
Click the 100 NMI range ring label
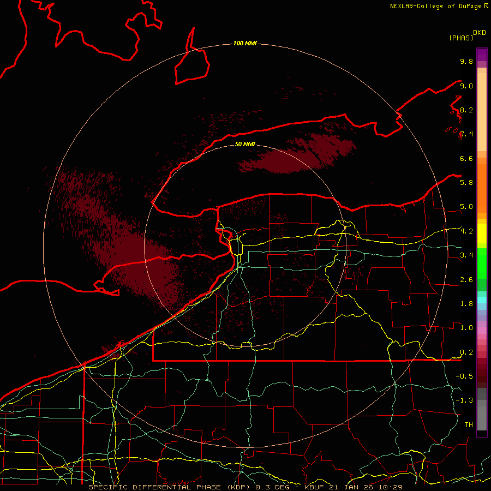245,43
